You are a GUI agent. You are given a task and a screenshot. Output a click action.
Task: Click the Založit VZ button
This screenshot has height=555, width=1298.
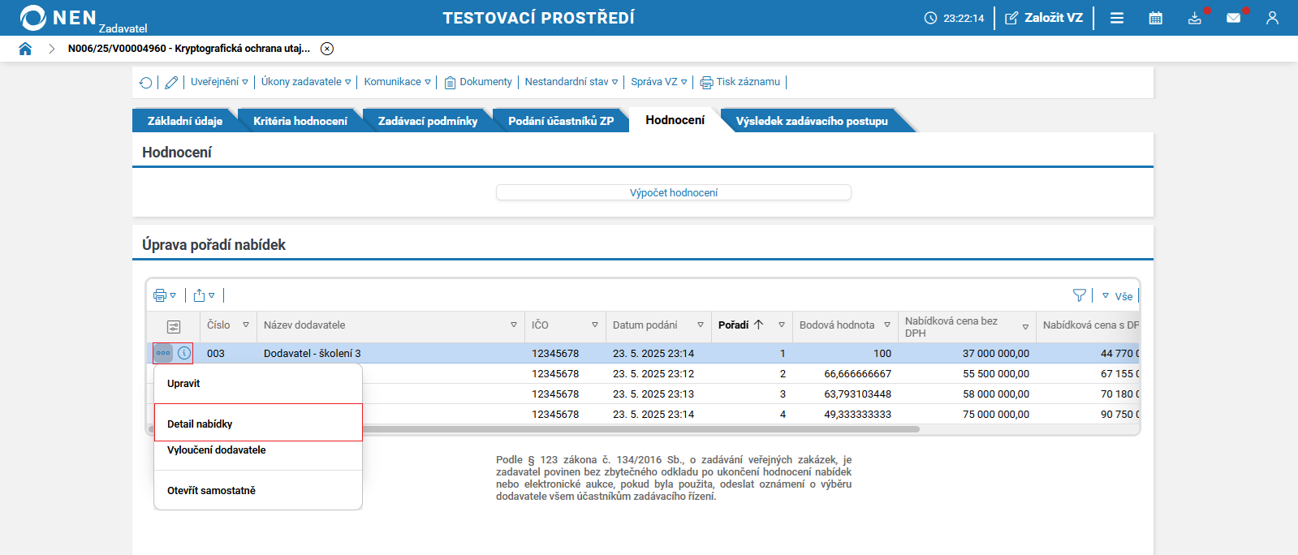(1044, 18)
